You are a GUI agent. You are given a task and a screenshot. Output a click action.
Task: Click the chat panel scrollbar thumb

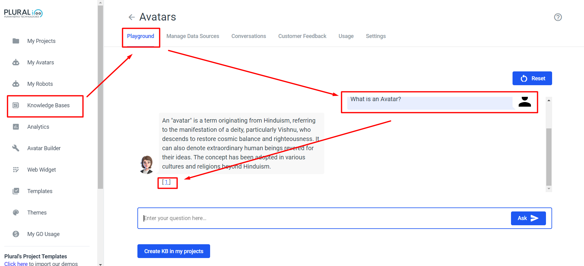pyautogui.click(x=549, y=157)
